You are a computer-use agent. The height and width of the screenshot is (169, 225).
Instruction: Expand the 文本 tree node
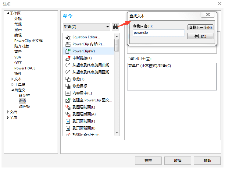click(x=12, y=79)
